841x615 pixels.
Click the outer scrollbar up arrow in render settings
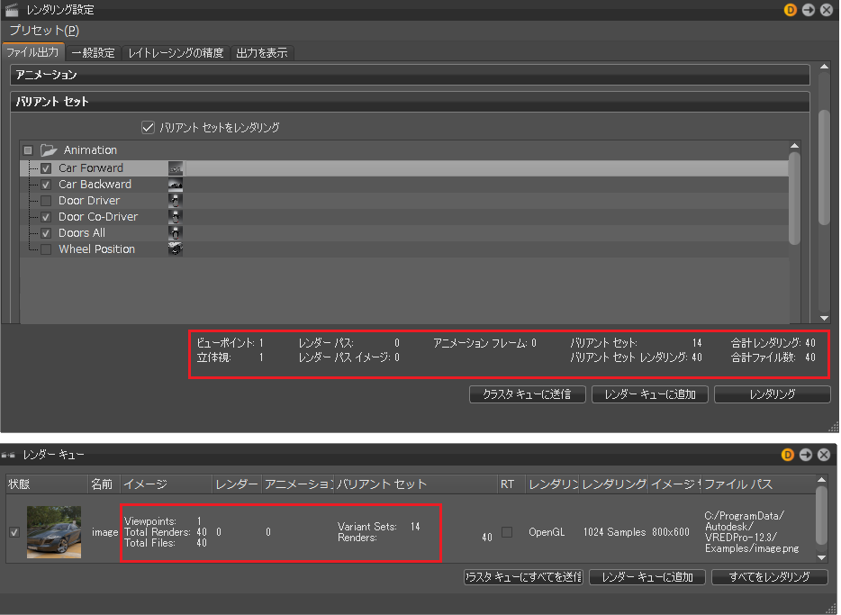click(x=825, y=67)
